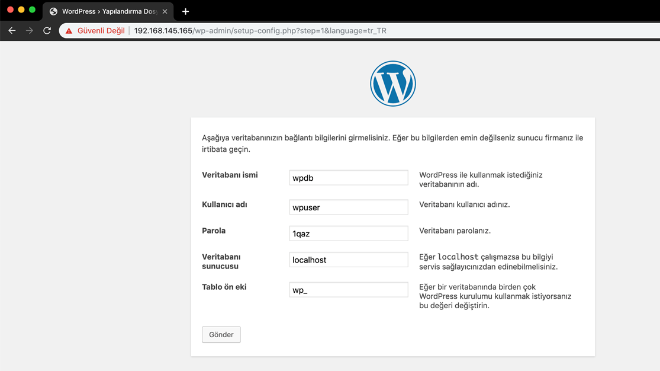Maximize the window with green button
660x371 pixels.
[x=32, y=9]
